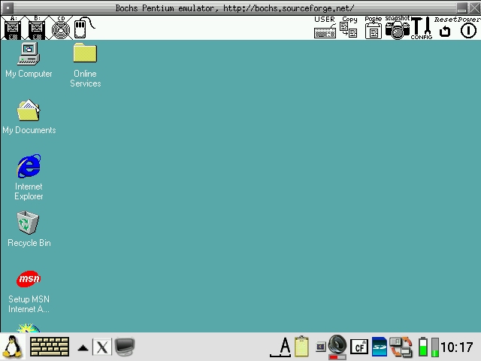Click the USER keyboard shortcut button
The width and height of the screenshot is (481, 361).
coord(325,28)
